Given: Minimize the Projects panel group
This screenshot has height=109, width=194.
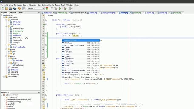Looking at the screenshot, I should click(x=39, y=13).
